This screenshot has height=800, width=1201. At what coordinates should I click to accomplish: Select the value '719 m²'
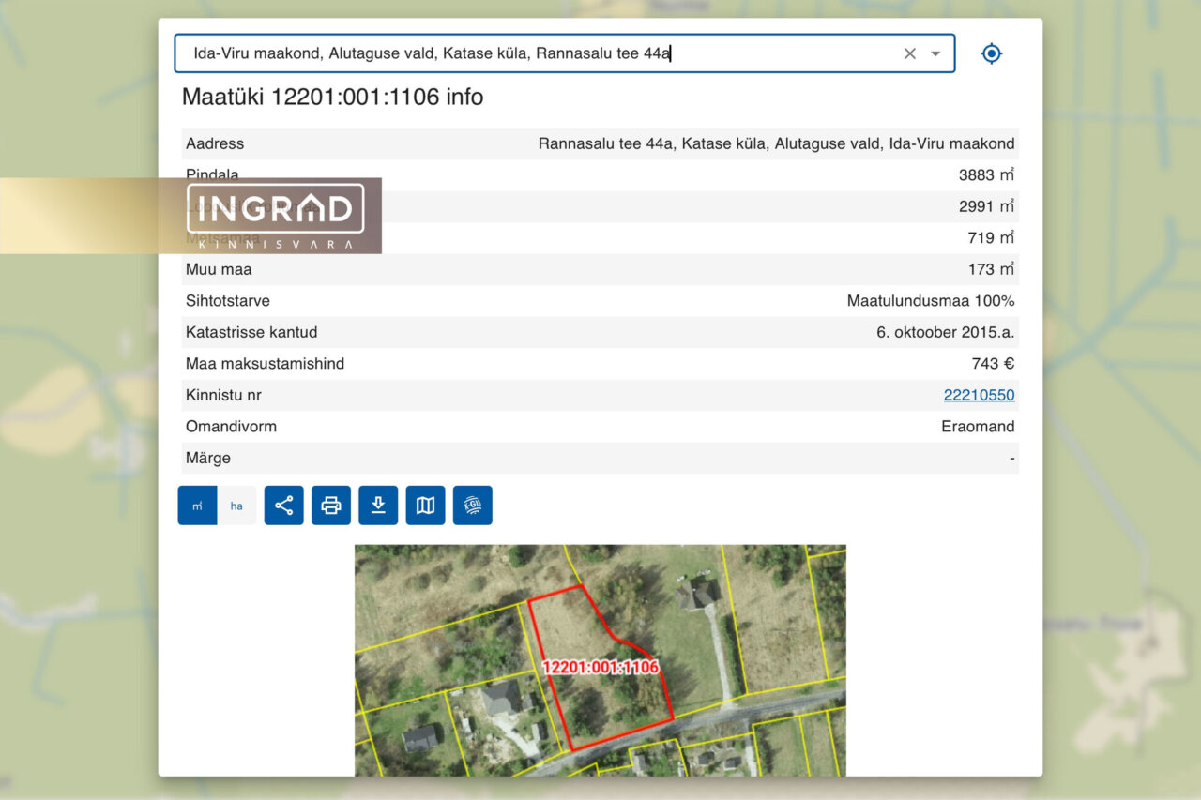(x=991, y=238)
